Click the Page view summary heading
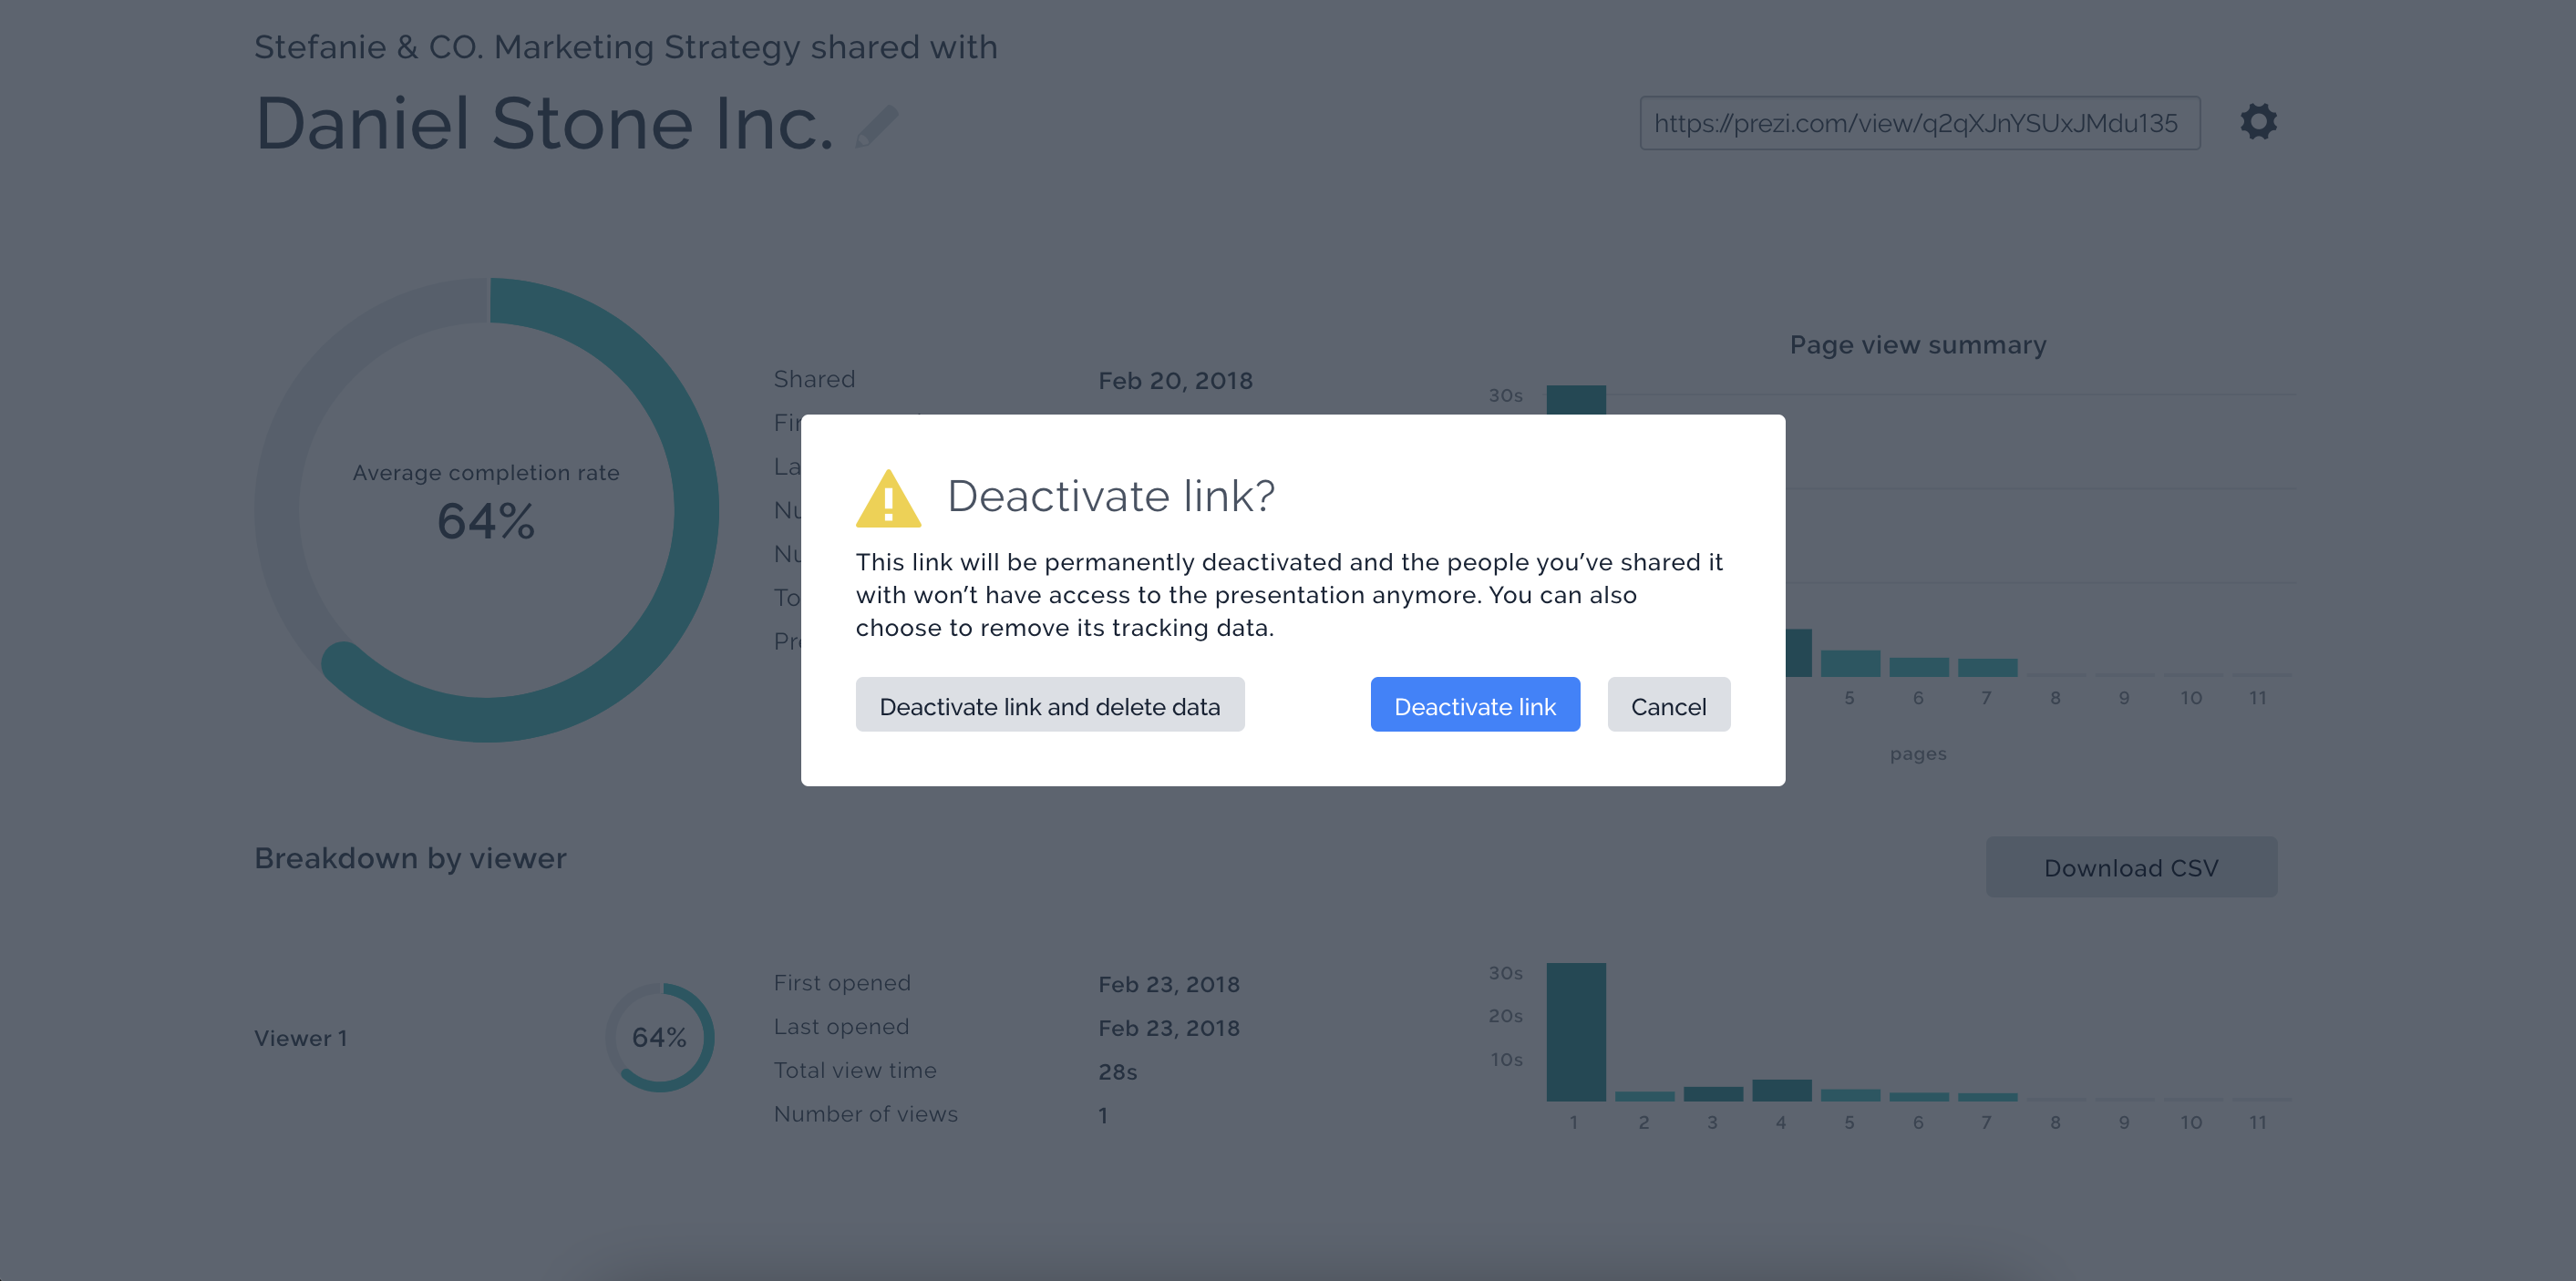2576x1281 pixels. [1917, 344]
